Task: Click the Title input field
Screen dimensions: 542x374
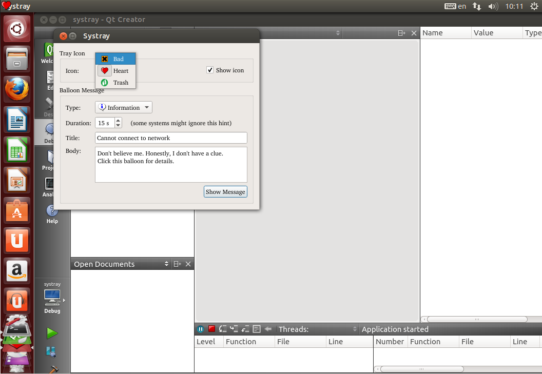Action: 171,137
